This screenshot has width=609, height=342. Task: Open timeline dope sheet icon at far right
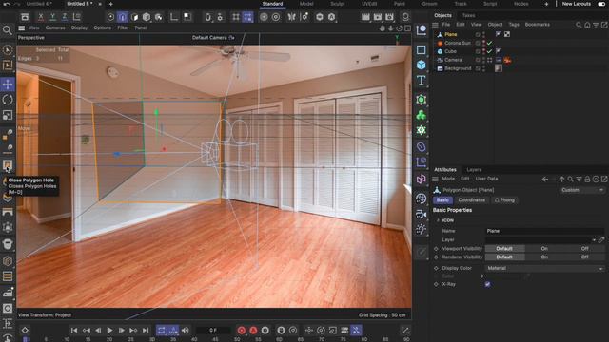tap(405, 330)
